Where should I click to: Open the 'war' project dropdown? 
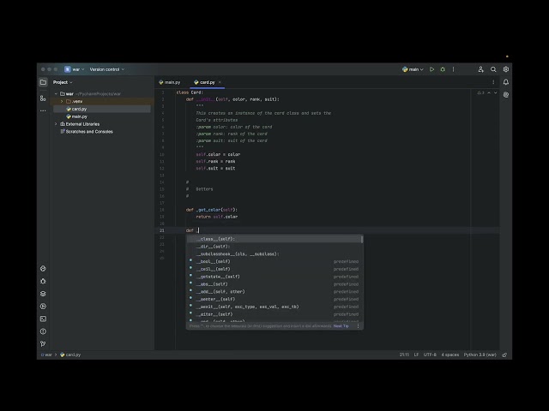(x=75, y=69)
